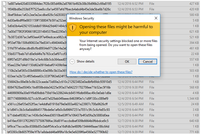202x135 pixels.
Task: Cancel opening the blocked files
Action: 148,61
